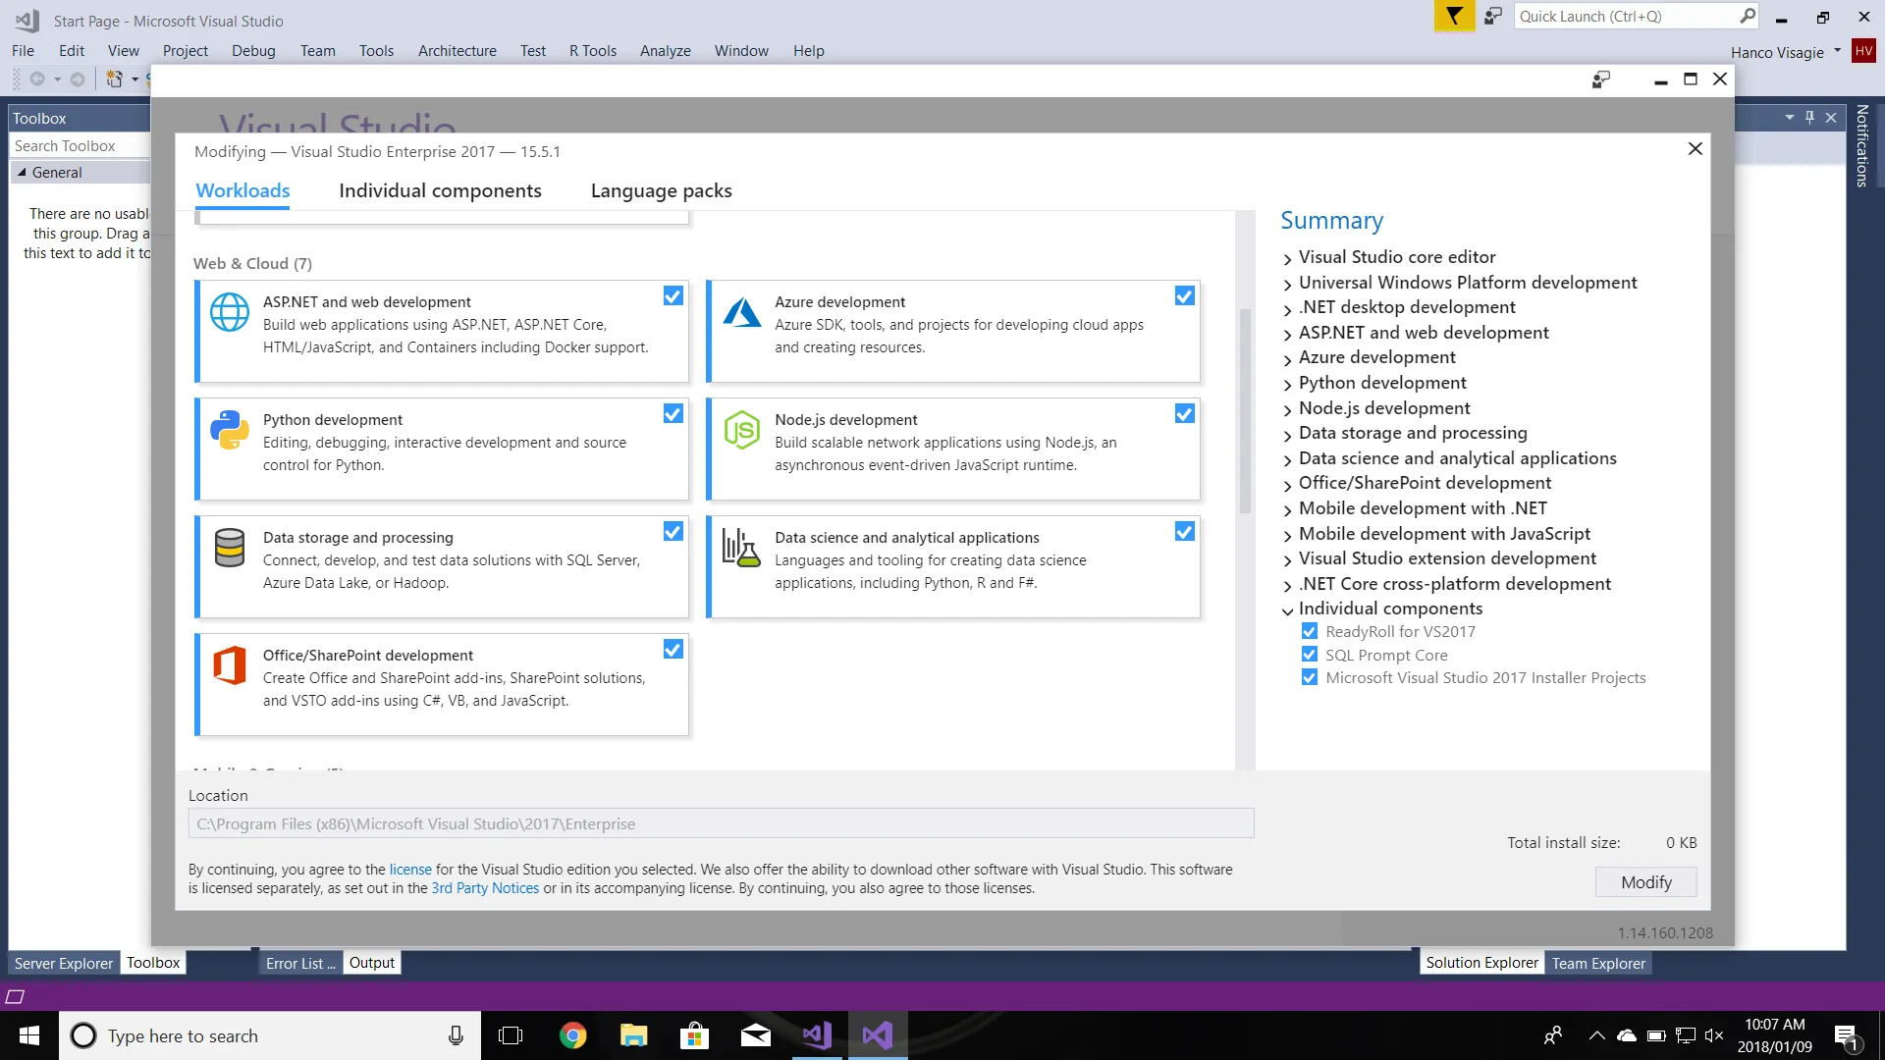
Task: Click the Python development snake icon
Action: click(230, 430)
